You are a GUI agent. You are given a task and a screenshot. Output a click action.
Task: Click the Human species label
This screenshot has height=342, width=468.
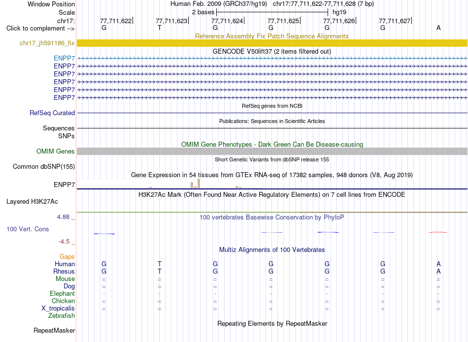click(65, 264)
